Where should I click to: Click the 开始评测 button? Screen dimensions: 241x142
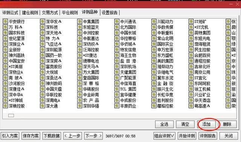[187, 136]
